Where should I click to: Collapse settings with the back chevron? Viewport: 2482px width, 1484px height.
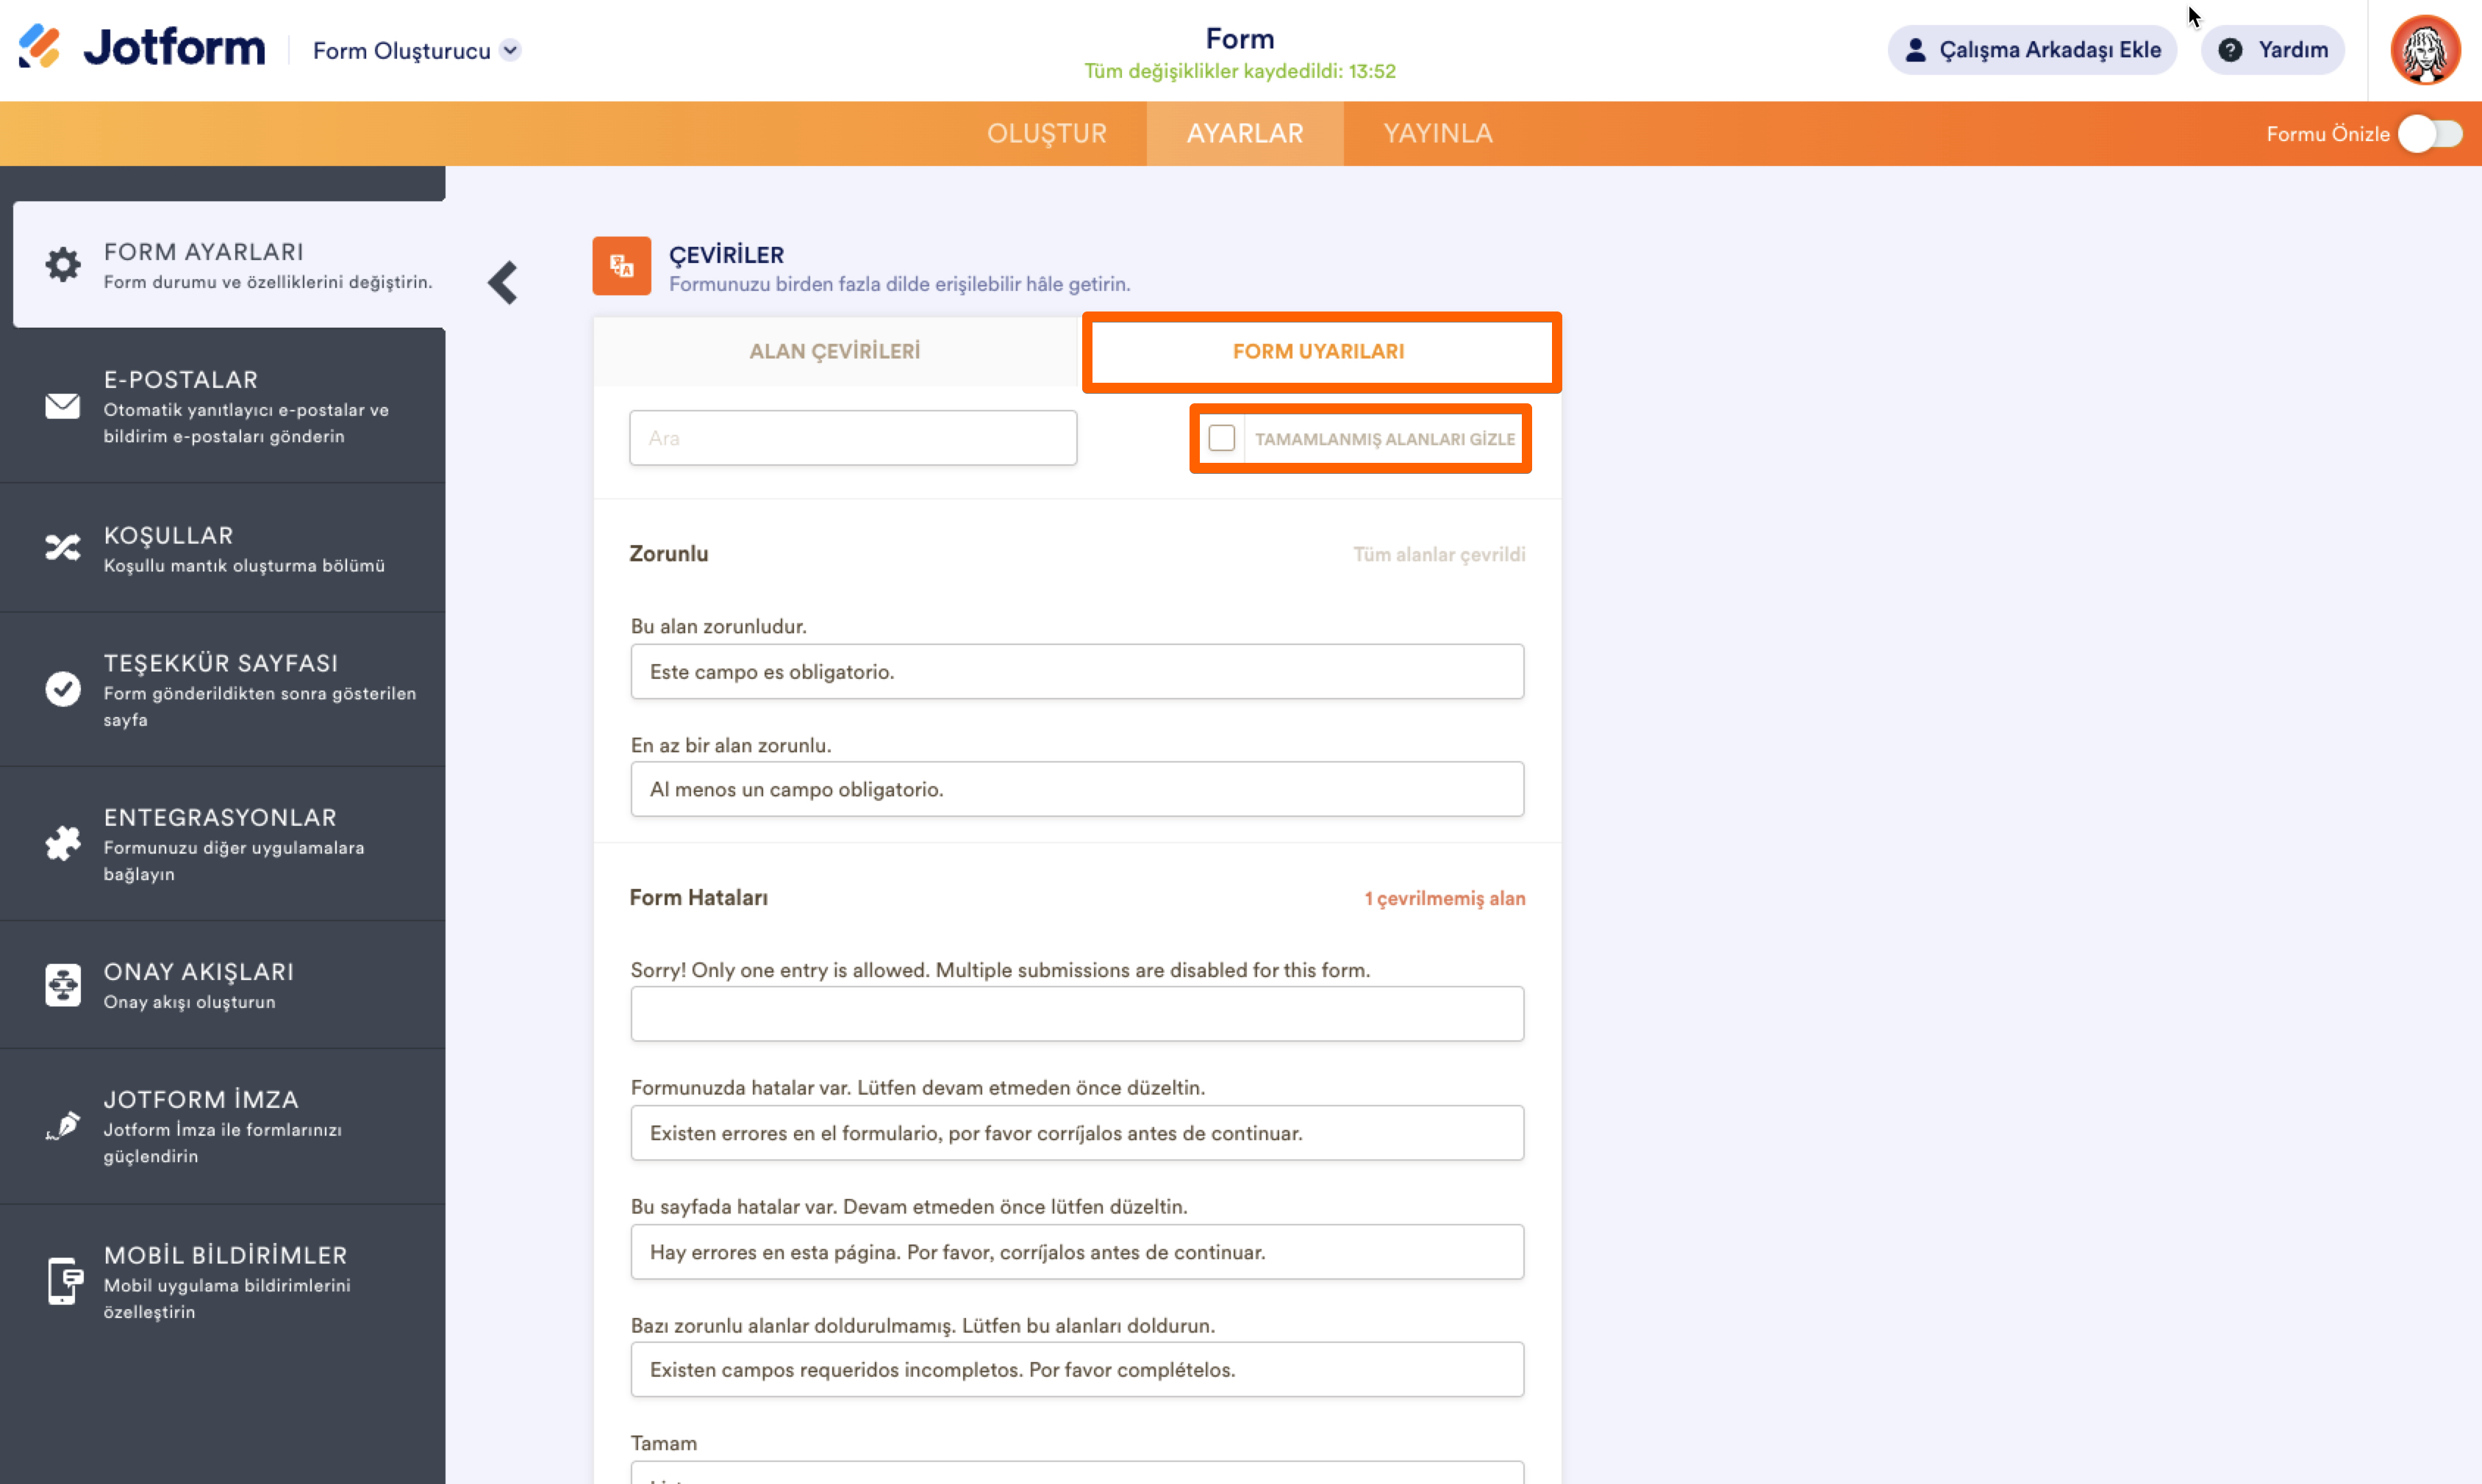pos(503,283)
